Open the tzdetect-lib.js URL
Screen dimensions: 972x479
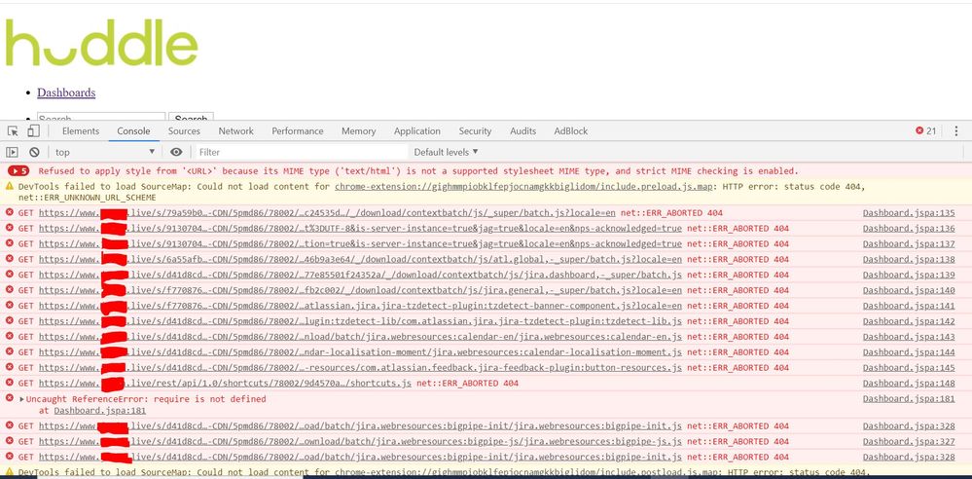pos(360,321)
